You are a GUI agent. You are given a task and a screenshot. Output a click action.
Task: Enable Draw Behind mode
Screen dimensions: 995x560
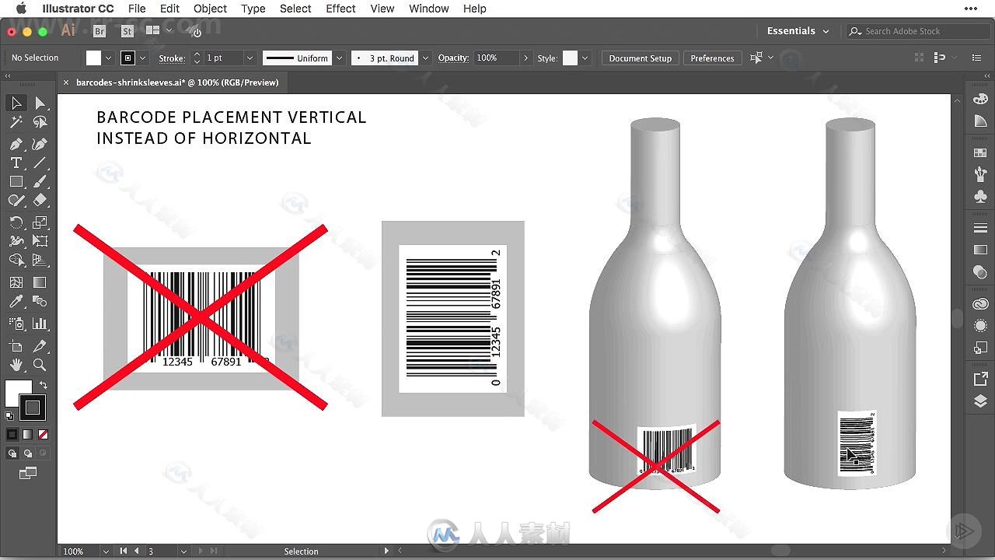tap(27, 453)
